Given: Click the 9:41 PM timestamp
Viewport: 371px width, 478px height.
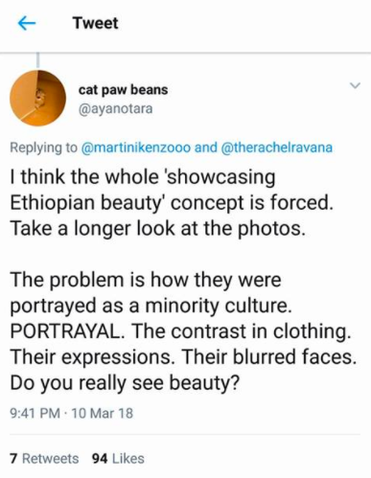Looking at the screenshot, I should tap(35, 413).
